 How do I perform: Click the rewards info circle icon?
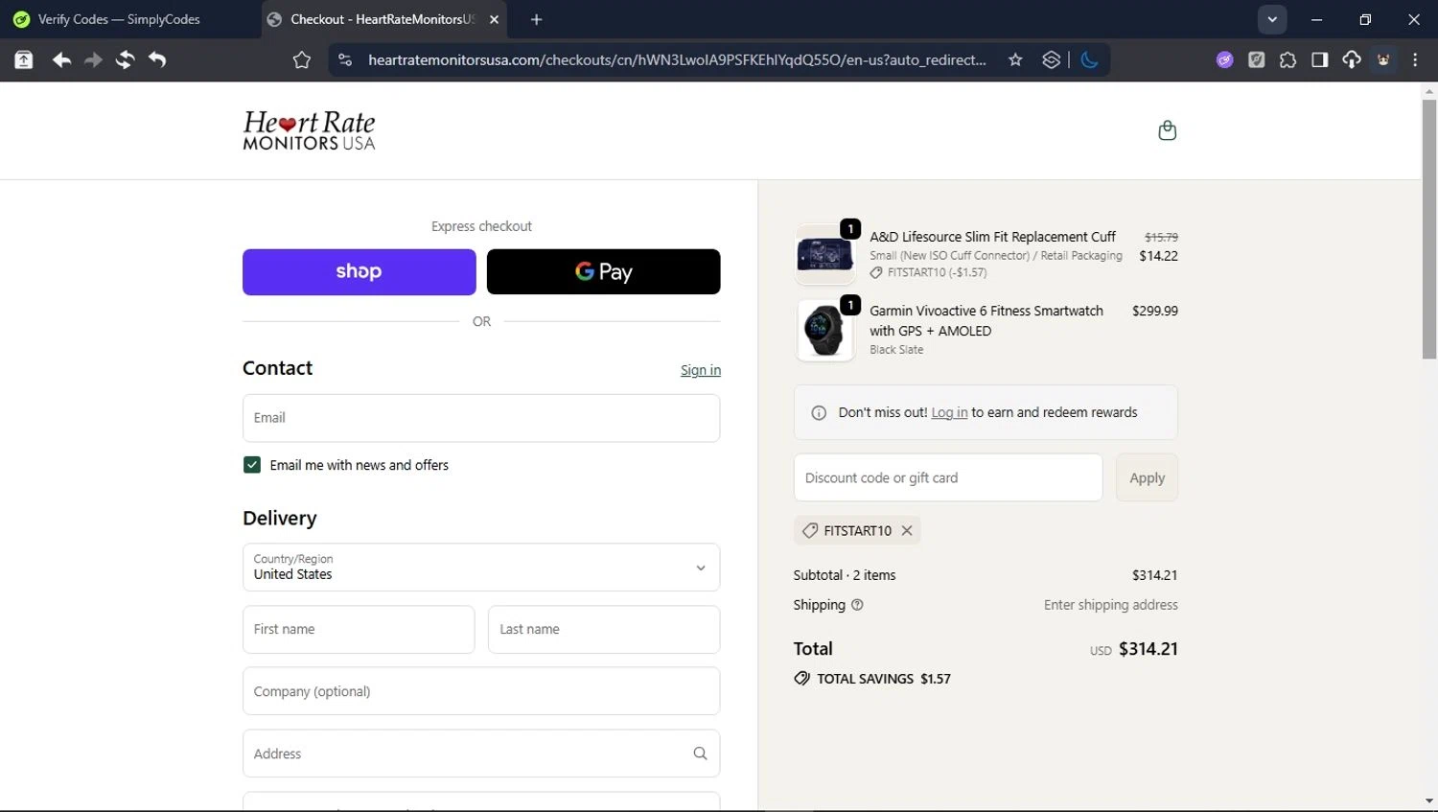819,413
